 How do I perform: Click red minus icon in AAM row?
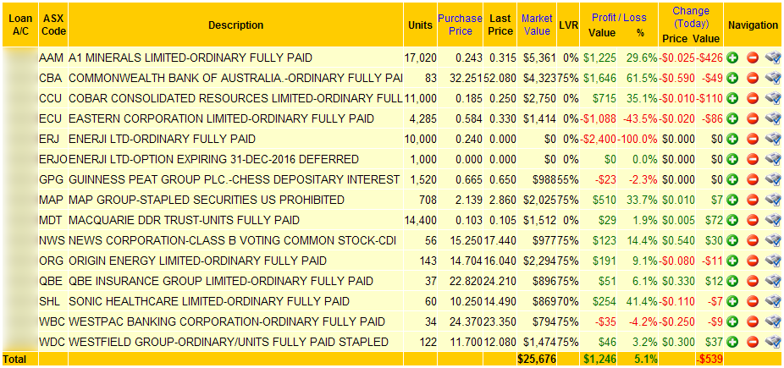pyautogui.click(x=753, y=58)
